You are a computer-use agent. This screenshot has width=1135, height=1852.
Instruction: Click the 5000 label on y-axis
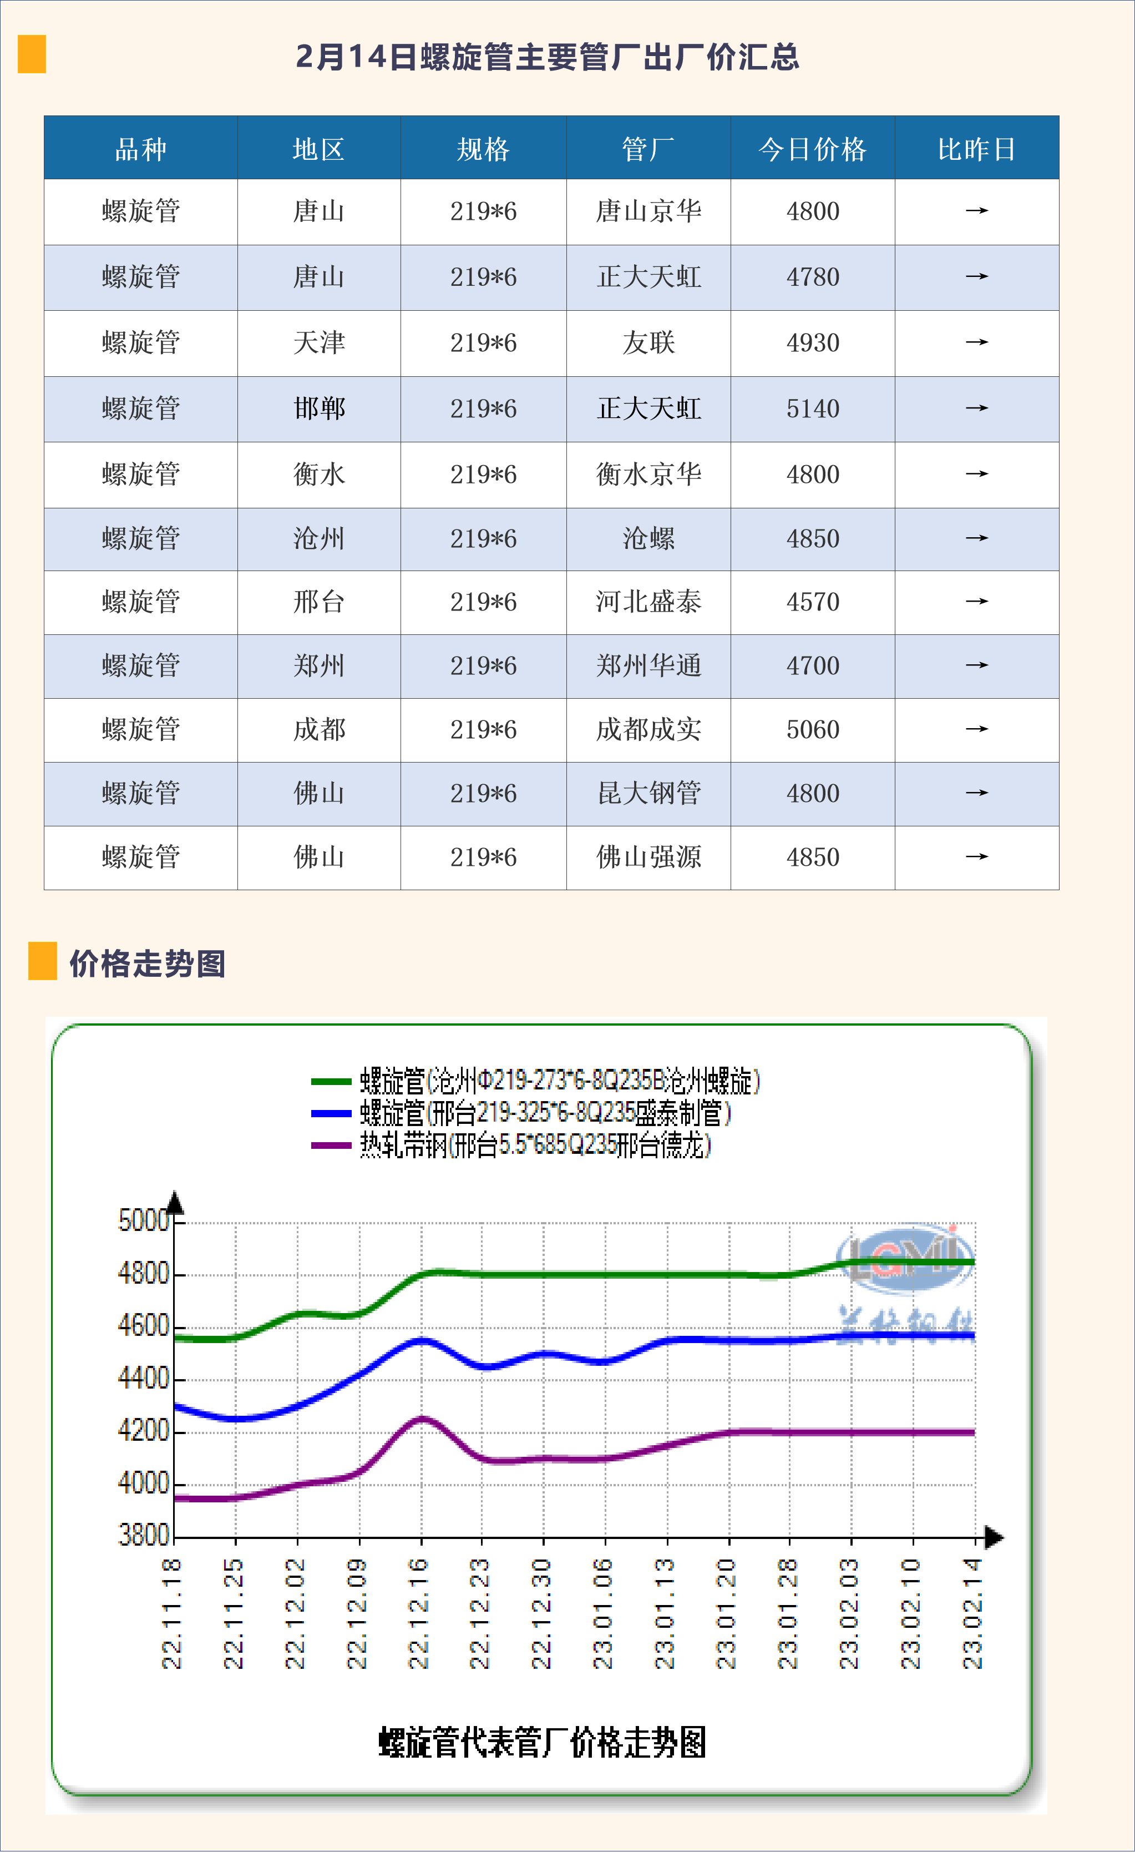[143, 1220]
